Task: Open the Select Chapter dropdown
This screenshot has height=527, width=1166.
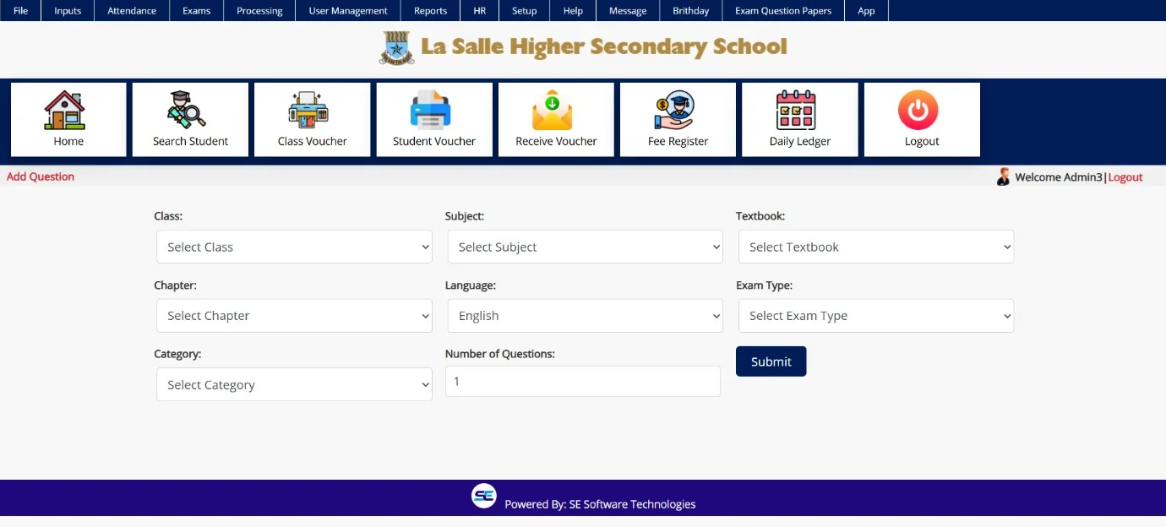Action: [294, 316]
